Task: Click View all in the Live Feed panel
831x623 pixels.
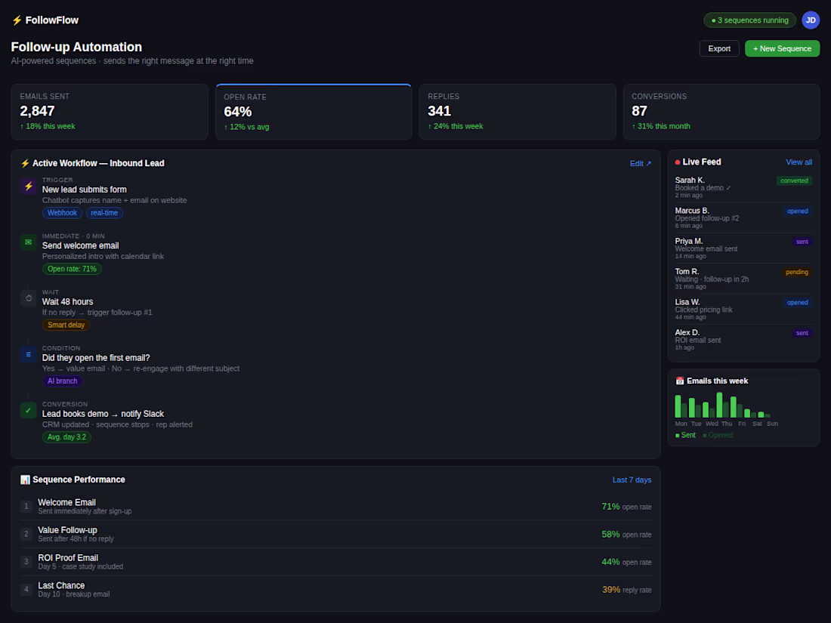Action: (x=799, y=162)
